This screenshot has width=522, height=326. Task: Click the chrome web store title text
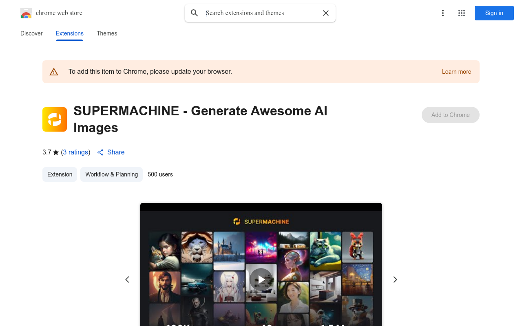59,13
